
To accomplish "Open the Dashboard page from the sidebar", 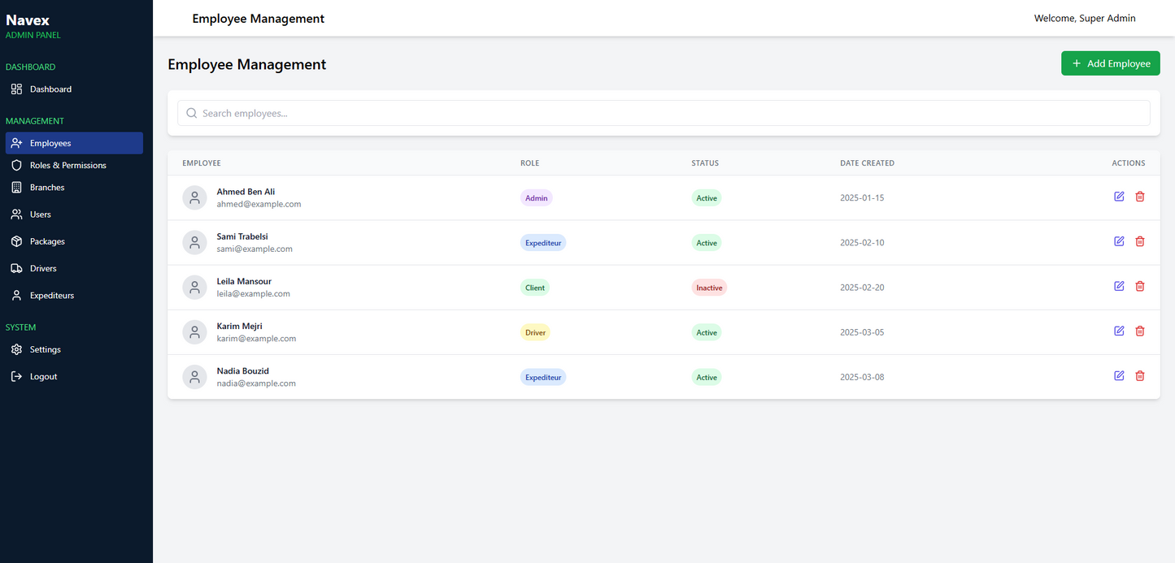I will click(x=50, y=89).
